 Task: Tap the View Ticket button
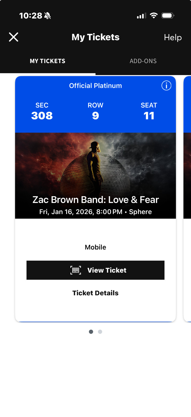click(95, 270)
